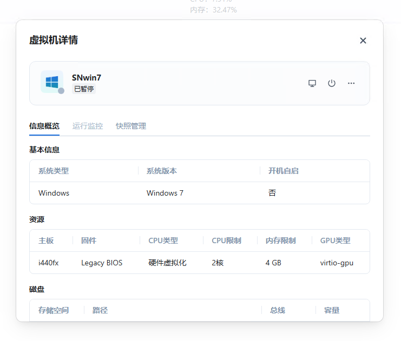Click the 存储空间 disk column header
Screen dimensions: 401x341
[54, 310]
